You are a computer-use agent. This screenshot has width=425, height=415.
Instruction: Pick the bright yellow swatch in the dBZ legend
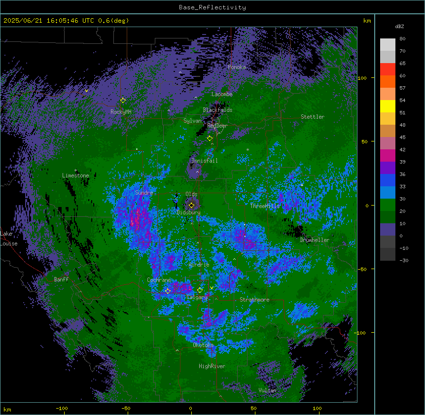(x=388, y=106)
